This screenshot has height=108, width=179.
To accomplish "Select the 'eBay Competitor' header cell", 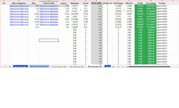I will (x=19, y=3).
